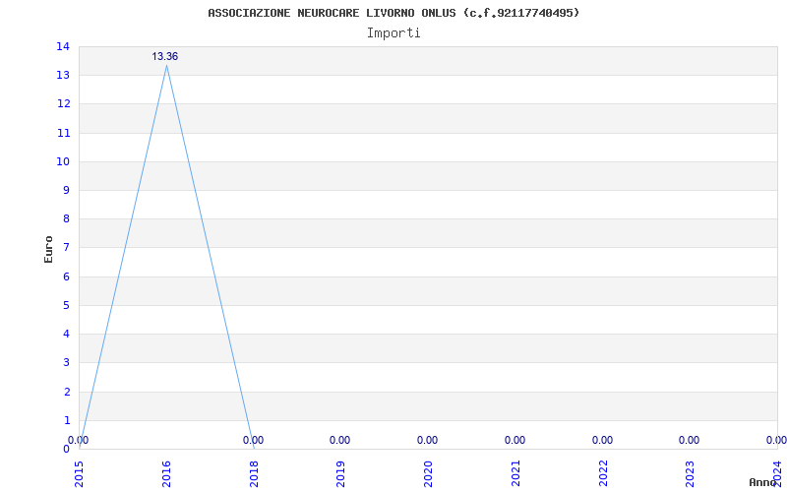Click the y-axis tick value 8
This screenshot has height=492, width=787.
67,218
